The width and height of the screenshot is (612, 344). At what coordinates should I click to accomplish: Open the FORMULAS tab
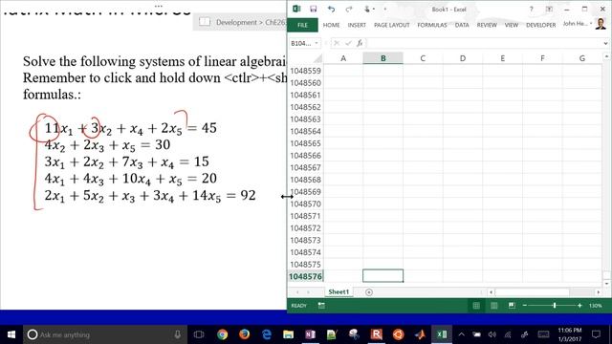pos(432,25)
